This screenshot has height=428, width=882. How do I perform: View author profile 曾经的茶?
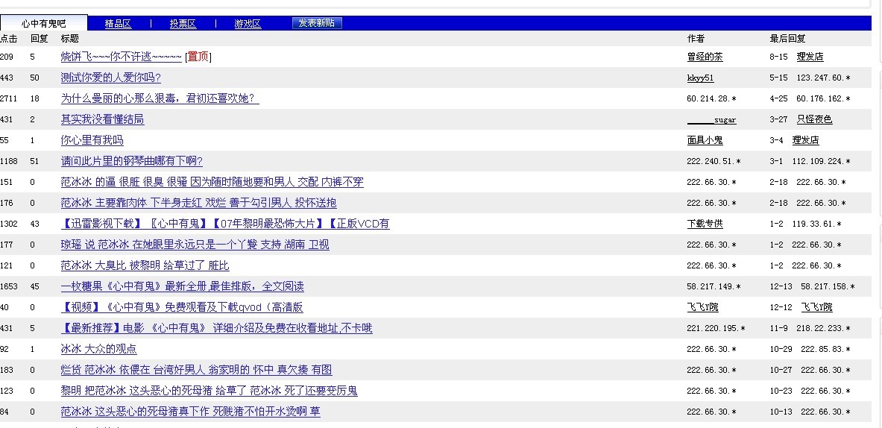point(705,57)
